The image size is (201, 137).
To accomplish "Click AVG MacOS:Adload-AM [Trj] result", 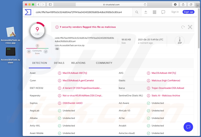I will 164,73.
